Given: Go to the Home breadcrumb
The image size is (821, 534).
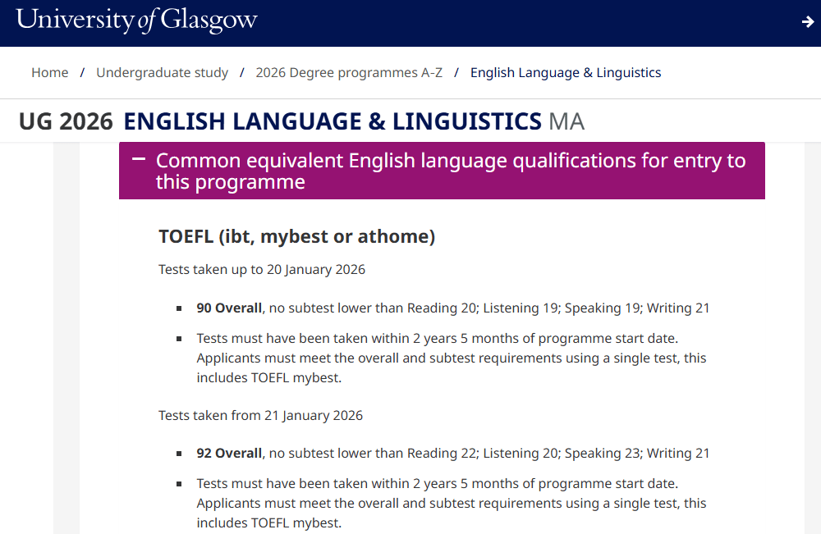Looking at the screenshot, I should (x=49, y=72).
